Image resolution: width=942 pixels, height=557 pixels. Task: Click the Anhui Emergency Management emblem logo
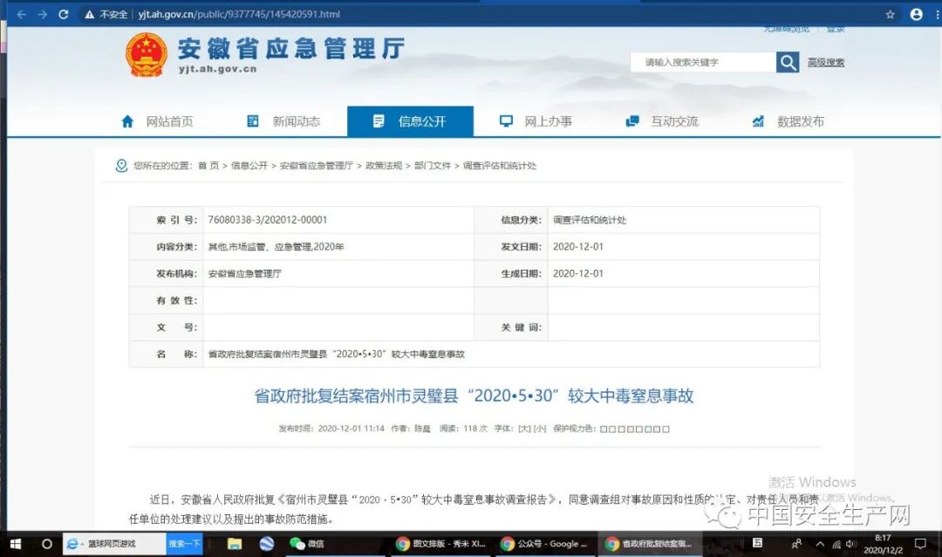(x=146, y=56)
